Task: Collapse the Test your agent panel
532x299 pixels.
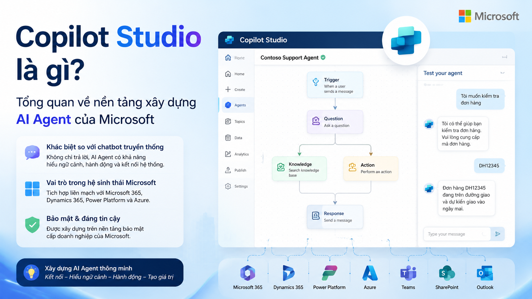Action: point(502,73)
